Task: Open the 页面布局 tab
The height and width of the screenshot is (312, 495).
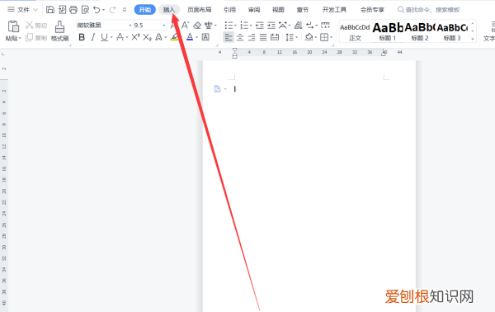Action: click(199, 10)
